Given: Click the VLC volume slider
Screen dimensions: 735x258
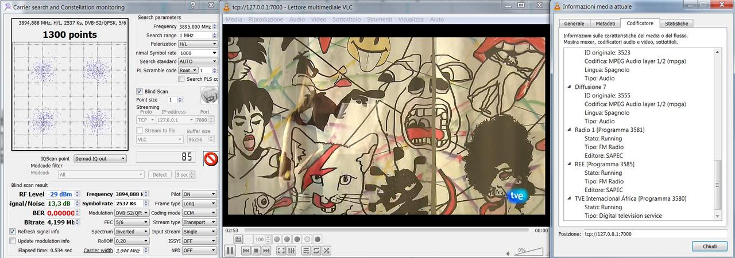Looking at the screenshot, I should click(x=529, y=251).
